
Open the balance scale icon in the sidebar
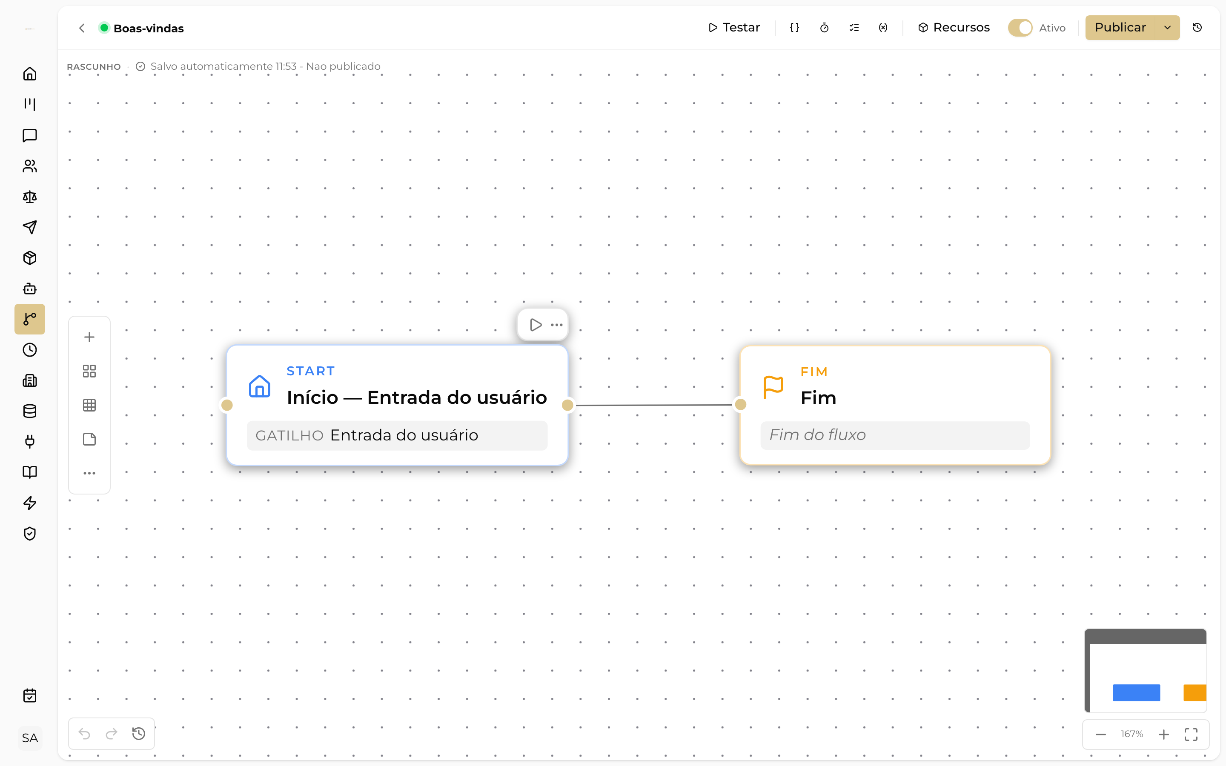[30, 197]
